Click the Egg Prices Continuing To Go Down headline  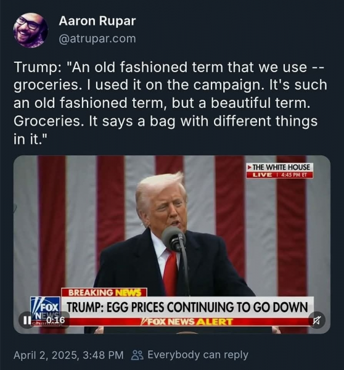click(187, 307)
